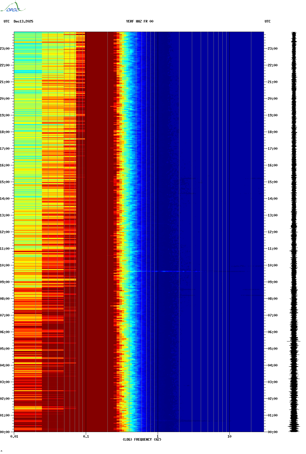Click the UTC label at top right
The height and width of the screenshot is (454, 306).
[x=267, y=21]
